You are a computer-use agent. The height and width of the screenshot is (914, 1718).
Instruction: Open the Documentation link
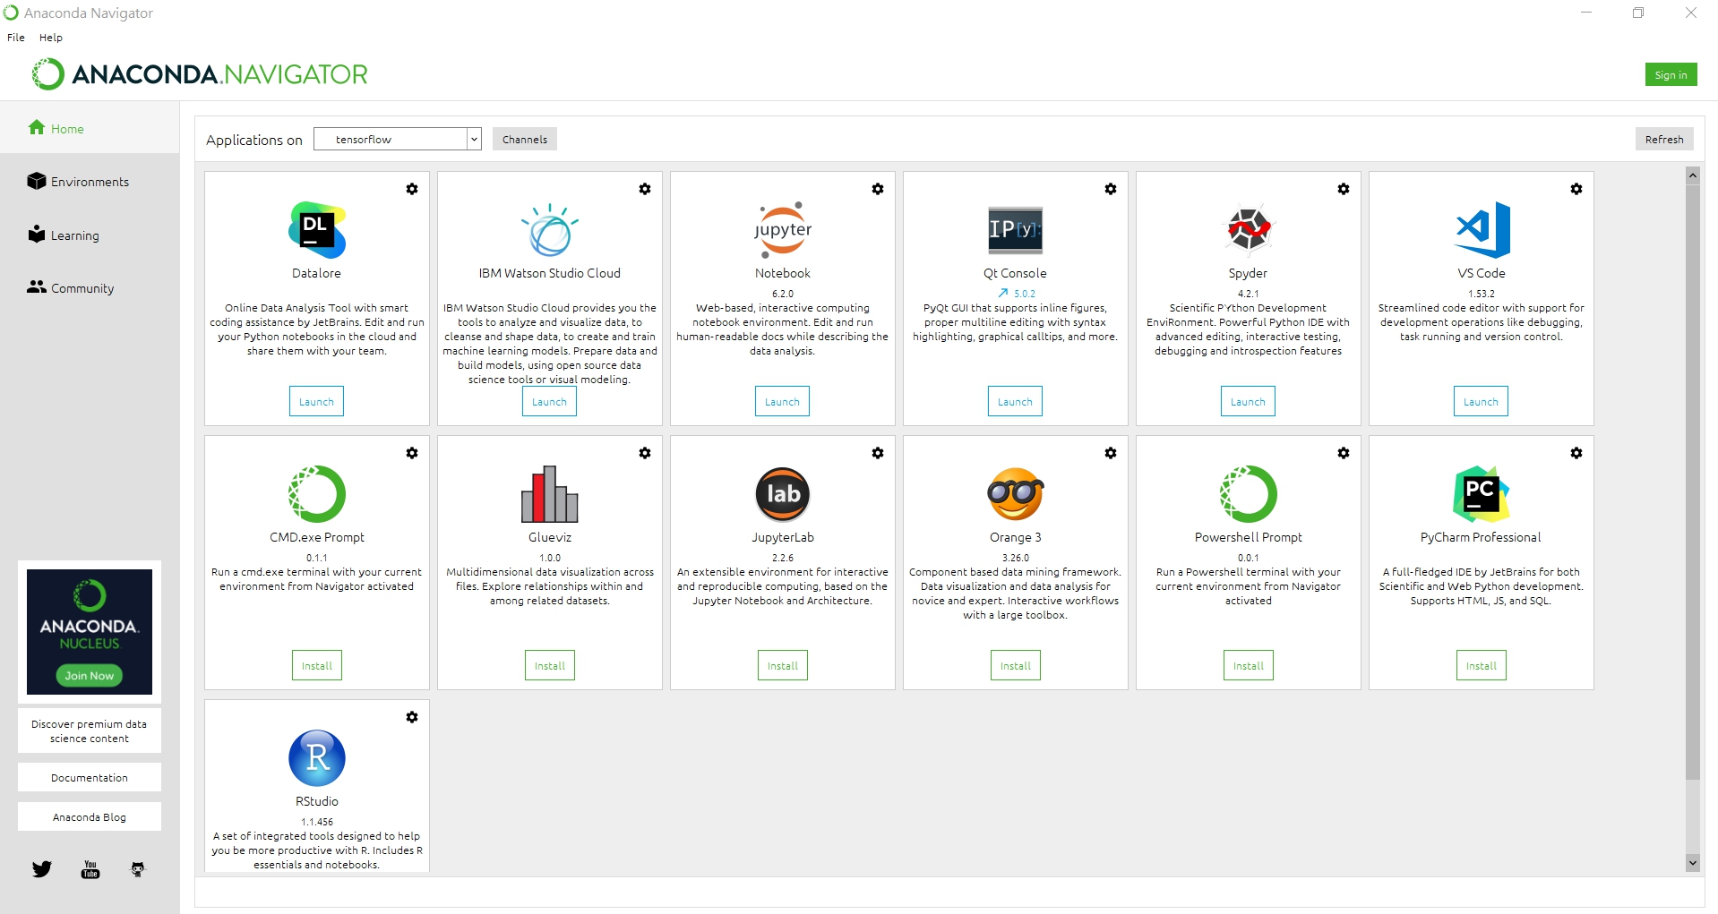(x=90, y=777)
